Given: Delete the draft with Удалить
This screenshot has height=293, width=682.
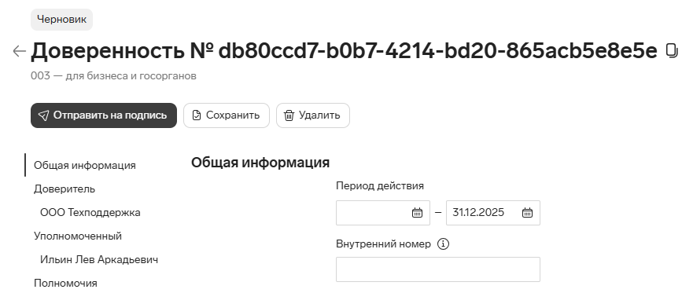Looking at the screenshot, I should pos(313,115).
